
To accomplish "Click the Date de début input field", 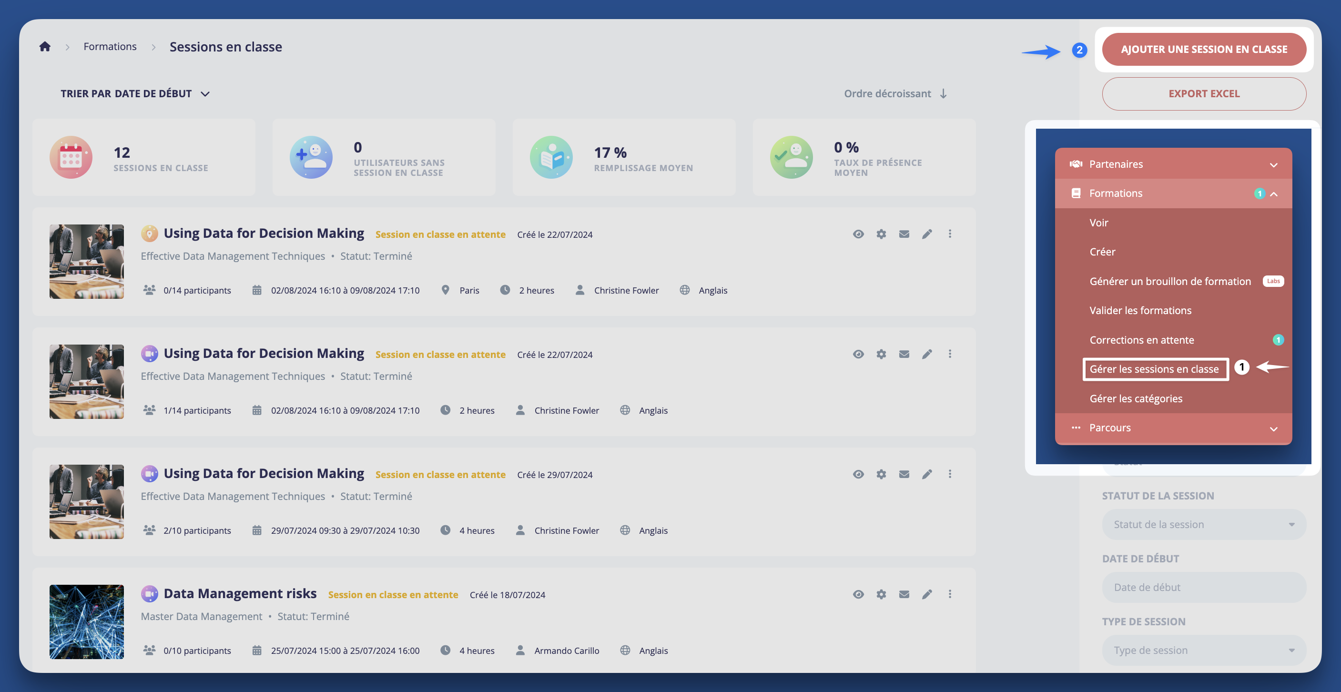I will pos(1203,587).
